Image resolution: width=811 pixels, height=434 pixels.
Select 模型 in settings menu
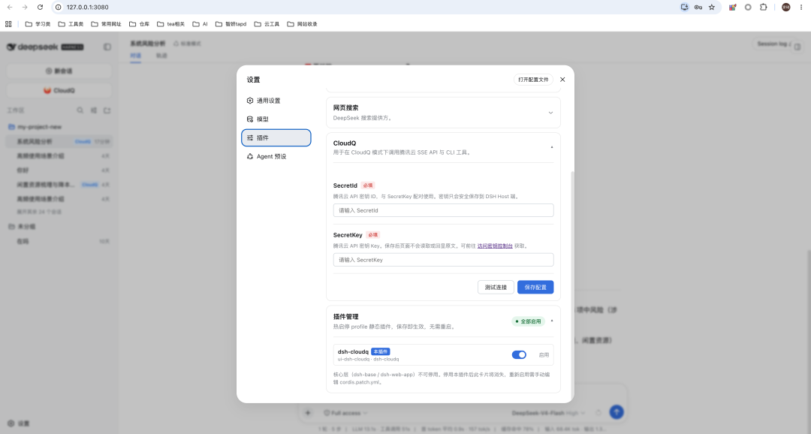[x=276, y=119]
